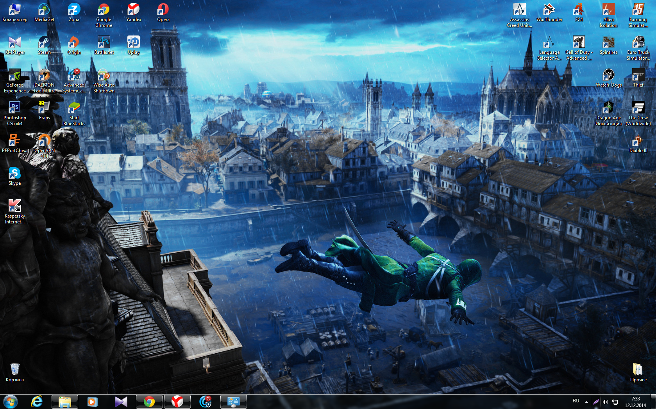Open Advanced SystemCare taskbar icon
Image resolution: width=656 pixels, height=409 pixels.
pos(206,402)
